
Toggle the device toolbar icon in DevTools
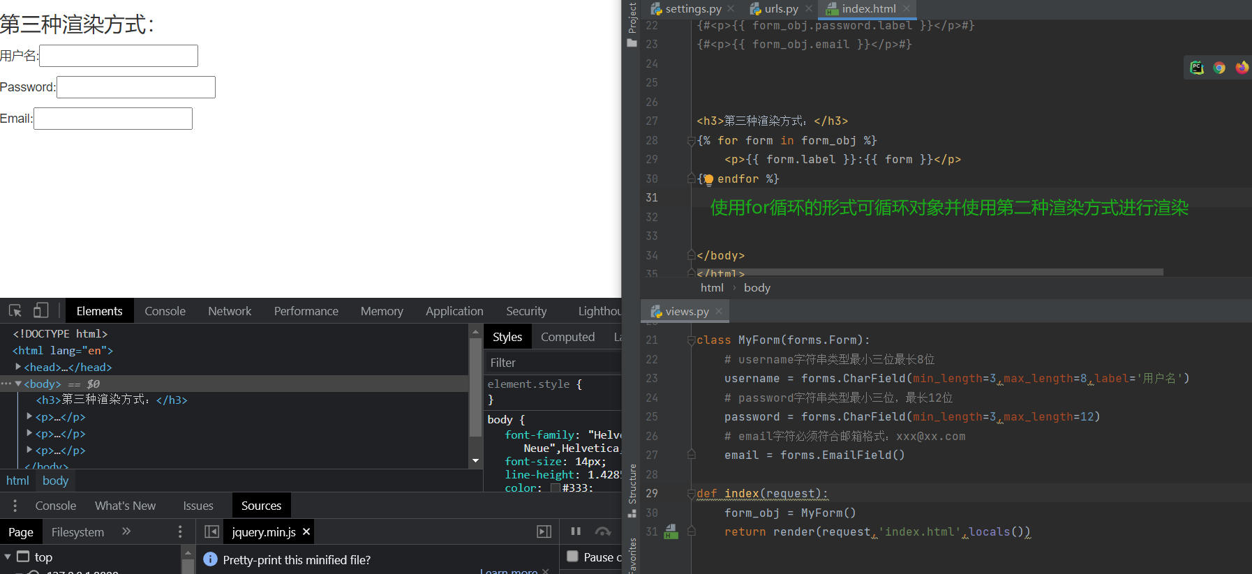41,310
